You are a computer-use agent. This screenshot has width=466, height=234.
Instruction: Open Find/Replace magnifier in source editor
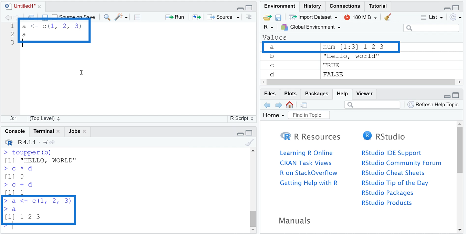coord(107,17)
